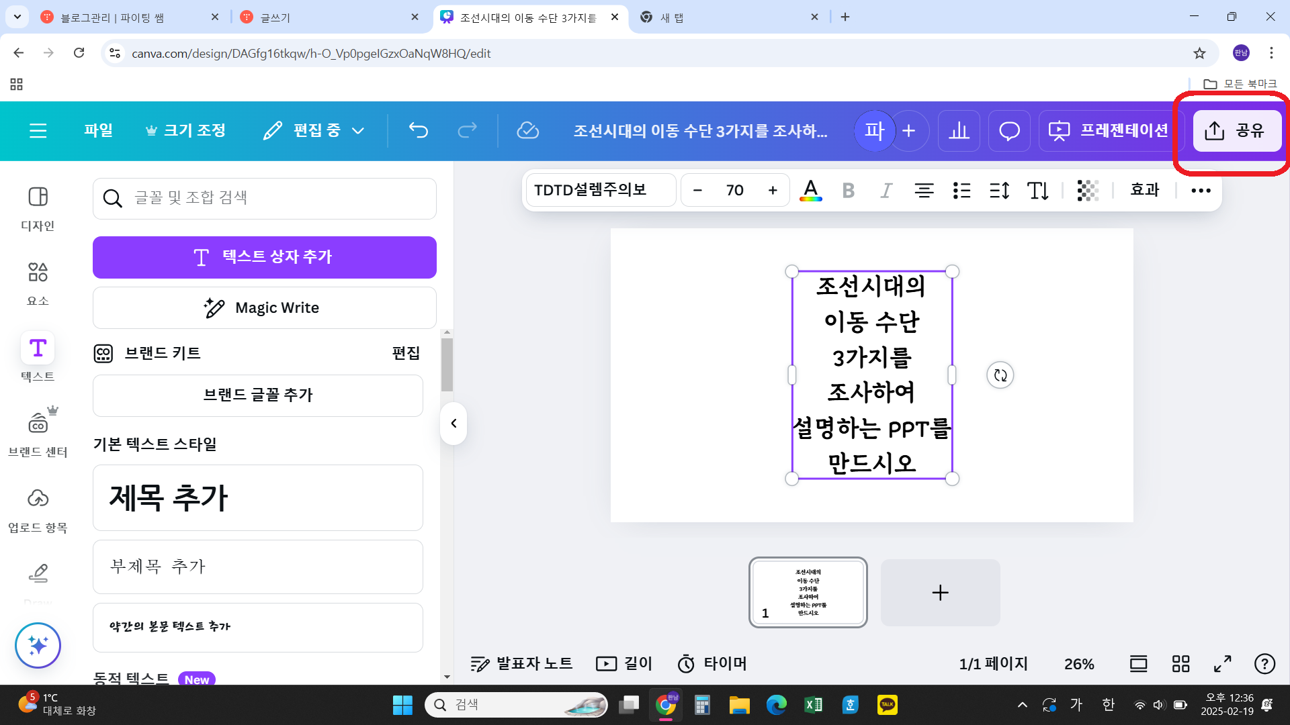Viewport: 1290px width, 725px height.
Task: Click the 공유 share button
Action: [1236, 130]
